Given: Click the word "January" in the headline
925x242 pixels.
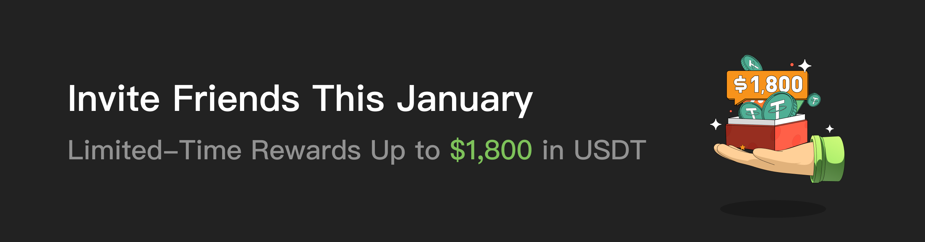Looking at the screenshot, I should tap(465, 99).
